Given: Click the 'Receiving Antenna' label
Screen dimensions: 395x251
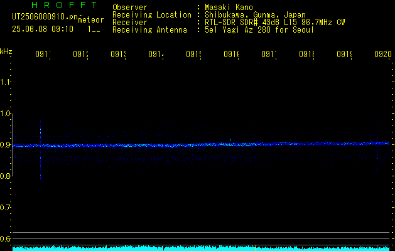Looking at the screenshot, I should (x=150, y=30).
